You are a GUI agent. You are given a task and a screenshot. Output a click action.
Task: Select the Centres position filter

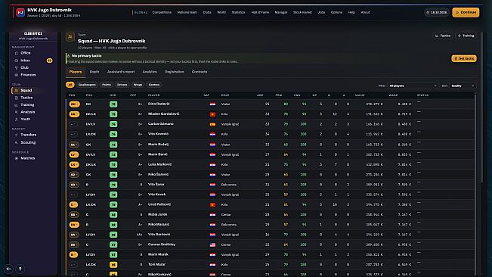pyautogui.click(x=153, y=85)
